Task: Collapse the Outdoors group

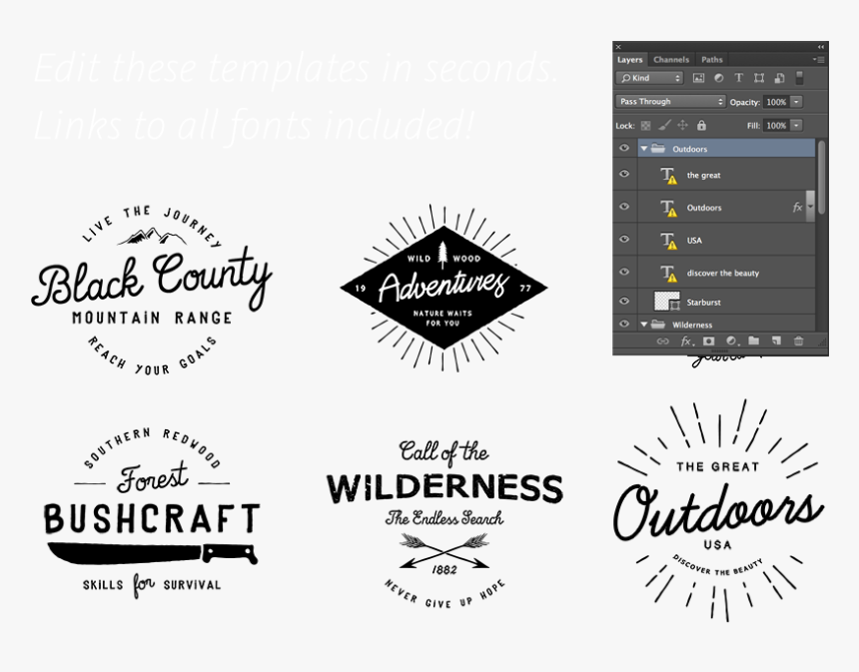Action: 644,148
